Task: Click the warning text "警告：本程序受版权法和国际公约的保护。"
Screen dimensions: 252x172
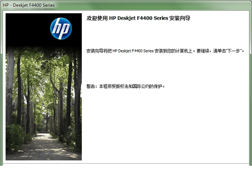Action: point(126,86)
